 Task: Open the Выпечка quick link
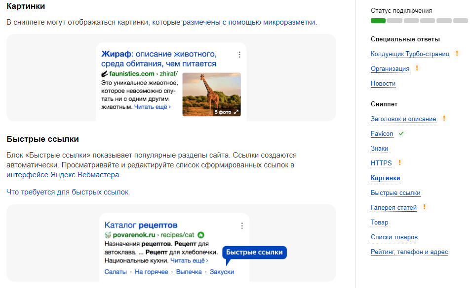click(189, 272)
